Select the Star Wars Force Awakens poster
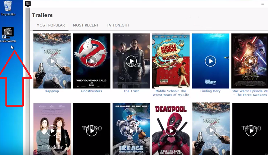The image size is (268, 155). pyautogui.click(x=250, y=61)
